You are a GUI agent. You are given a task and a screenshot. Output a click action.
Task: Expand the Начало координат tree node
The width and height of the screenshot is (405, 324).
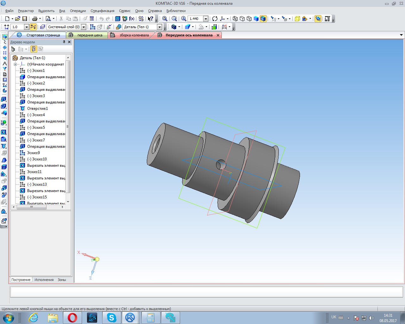tap(15, 64)
